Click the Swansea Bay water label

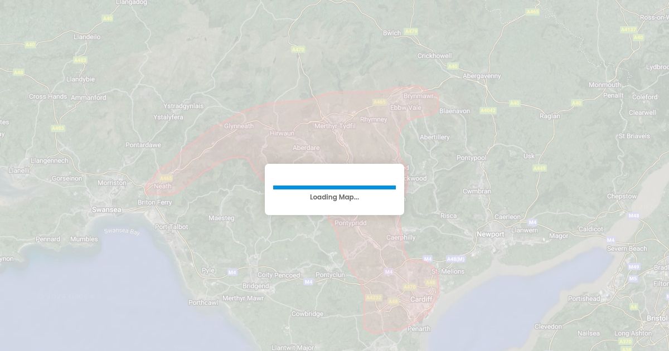pos(122,231)
